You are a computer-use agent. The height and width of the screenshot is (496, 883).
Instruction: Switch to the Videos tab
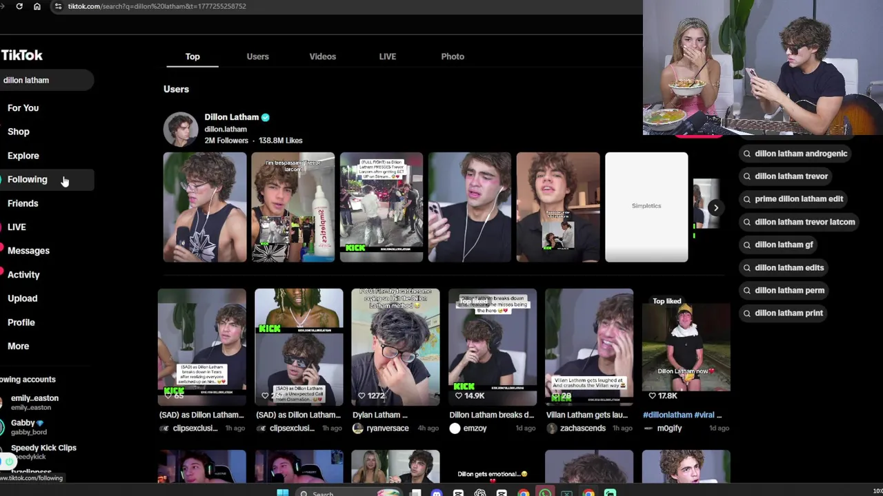pyautogui.click(x=322, y=56)
